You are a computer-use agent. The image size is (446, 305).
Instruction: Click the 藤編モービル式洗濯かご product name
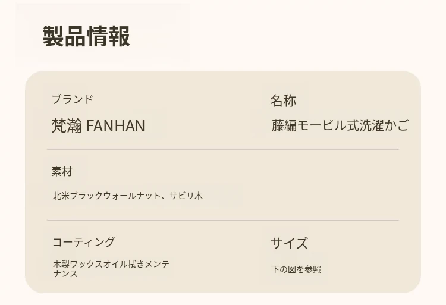[340, 125]
